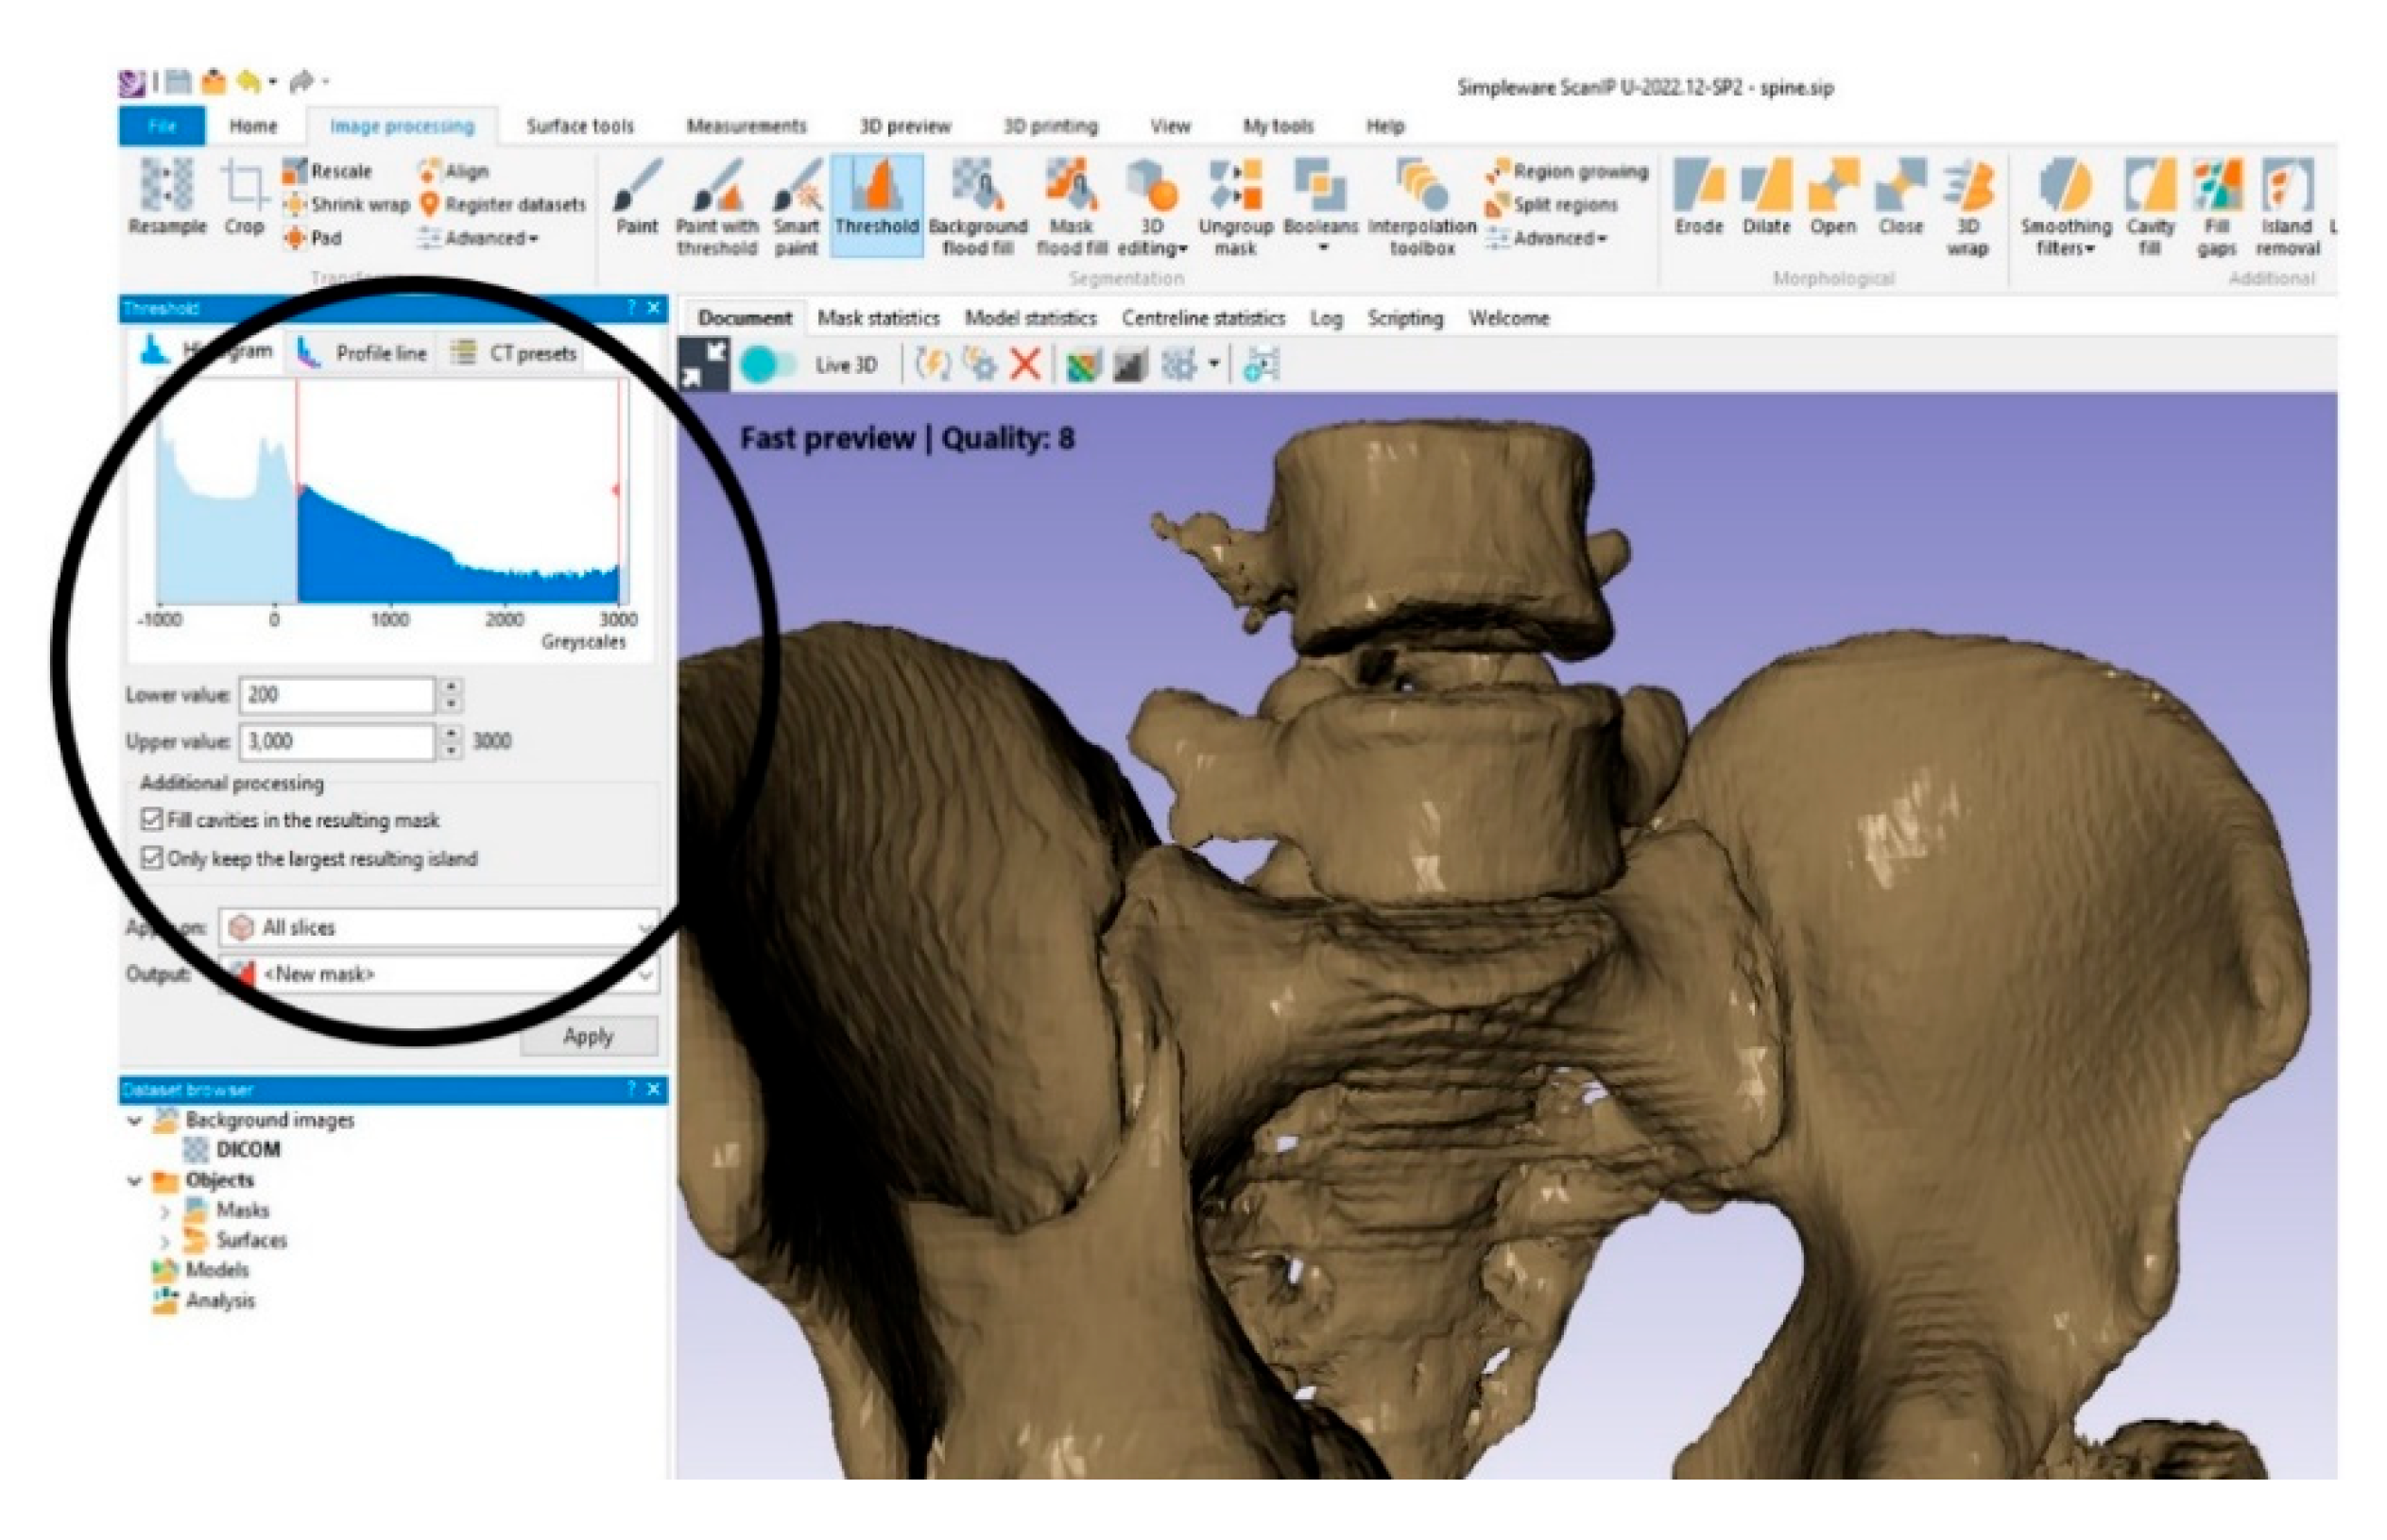Uncheck Fill cavities in the resulting mask
The height and width of the screenshot is (1540, 2387).
click(x=152, y=820)
